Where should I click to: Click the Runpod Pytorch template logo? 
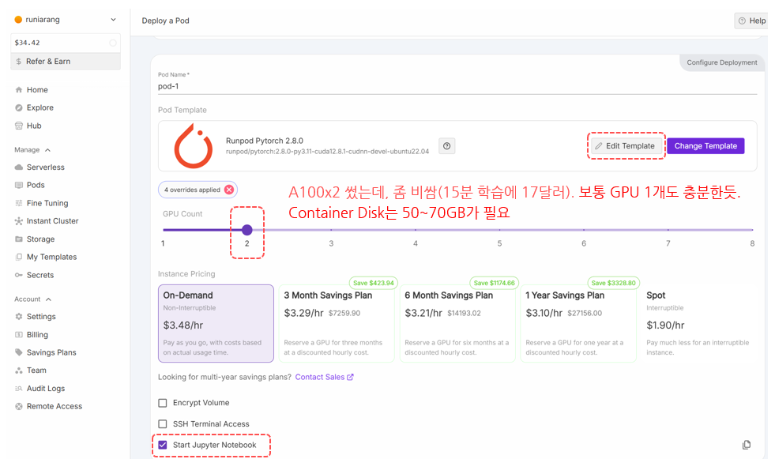tap(194, 146)
